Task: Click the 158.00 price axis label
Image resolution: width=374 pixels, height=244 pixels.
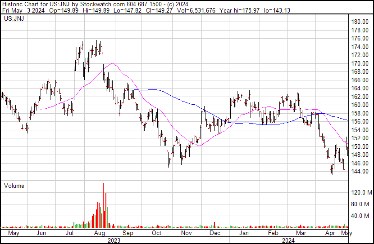Action: (360, 113)
